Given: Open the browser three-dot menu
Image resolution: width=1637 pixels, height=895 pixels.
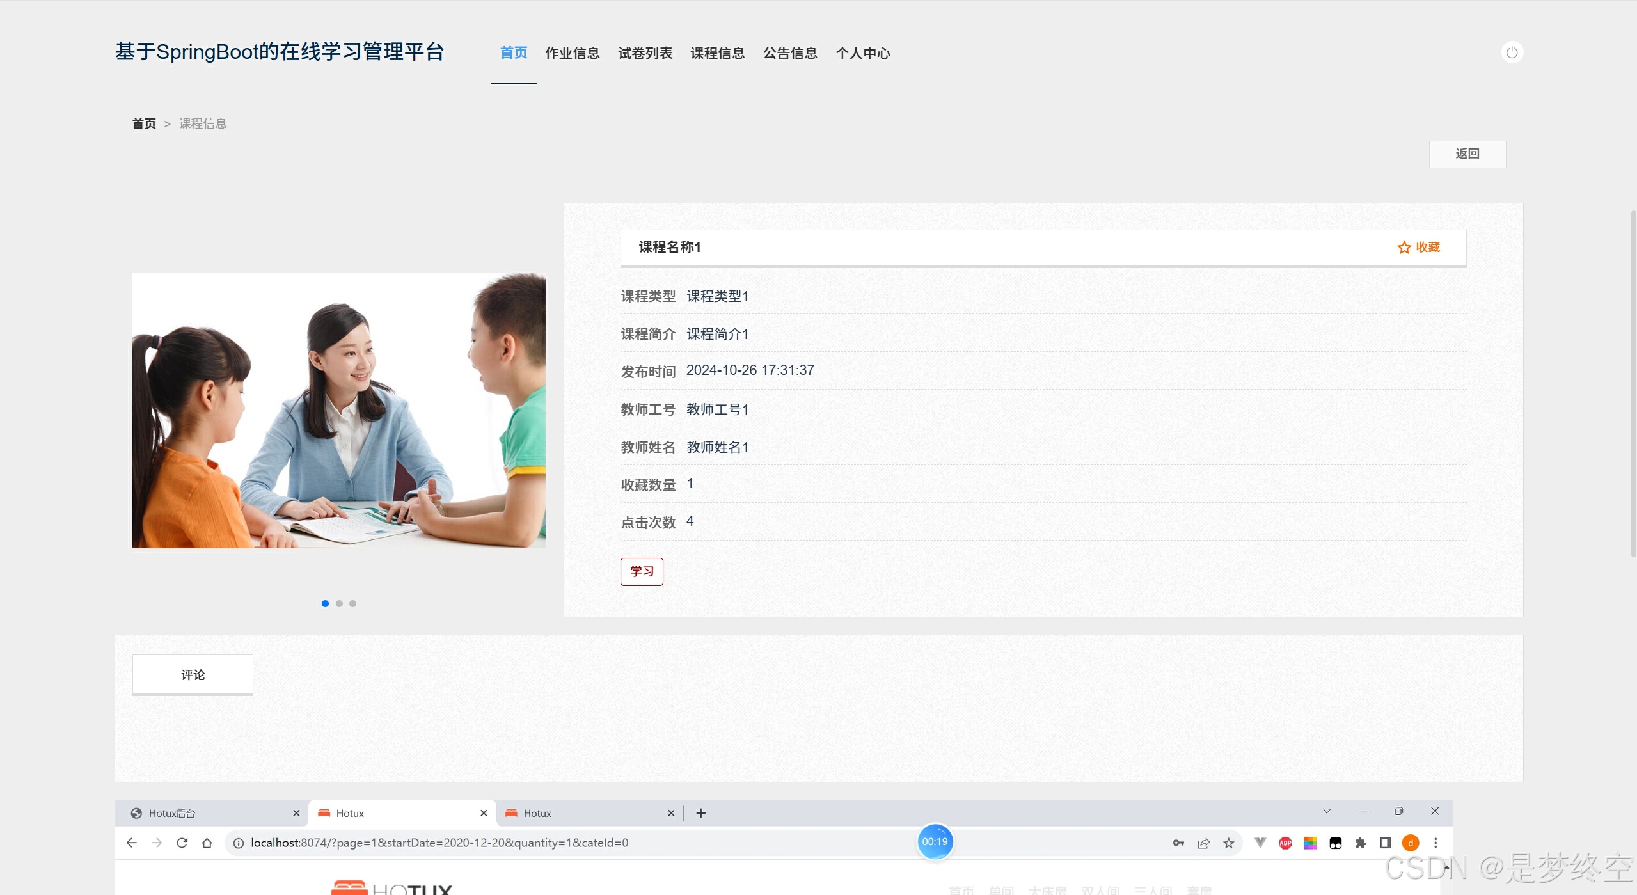Looking at the screenshot, I should point(1435,843).
